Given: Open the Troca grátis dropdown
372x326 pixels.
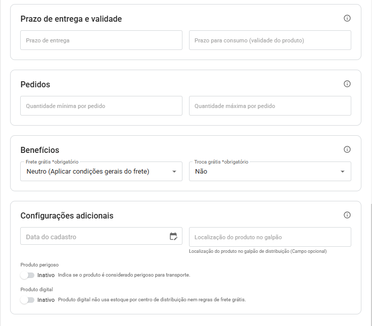Looking at the screenshot, I should 270,171.
